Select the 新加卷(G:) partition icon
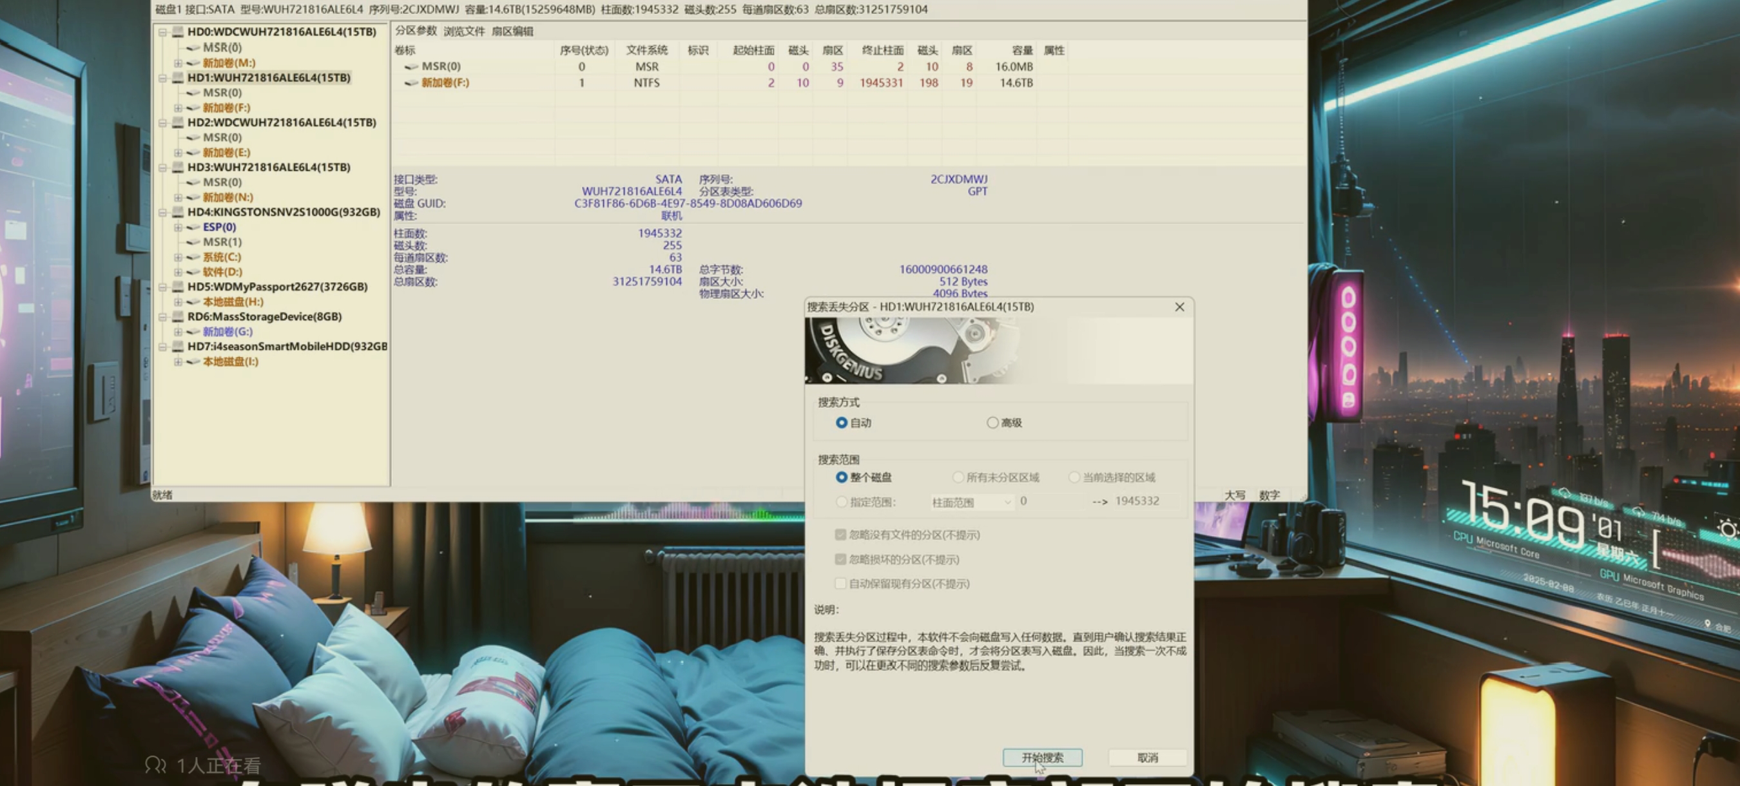The width and height of the screenshot is (1740, 786). click(x=194, y=332)
